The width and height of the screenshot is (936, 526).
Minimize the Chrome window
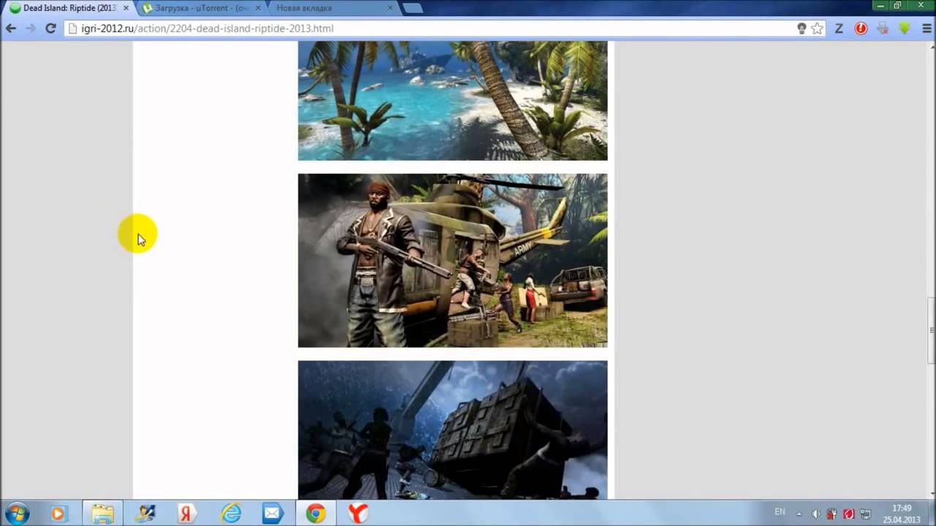880,5
